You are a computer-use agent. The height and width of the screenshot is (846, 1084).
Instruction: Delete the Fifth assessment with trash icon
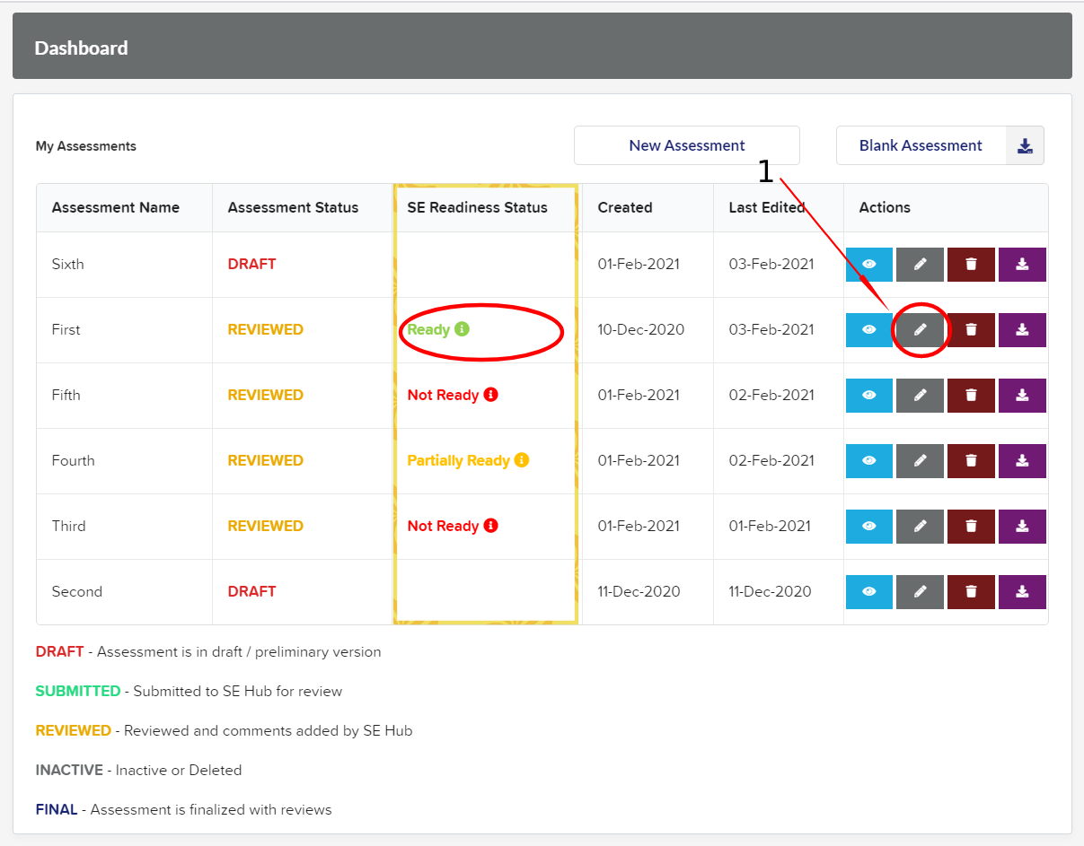(971, 396)
